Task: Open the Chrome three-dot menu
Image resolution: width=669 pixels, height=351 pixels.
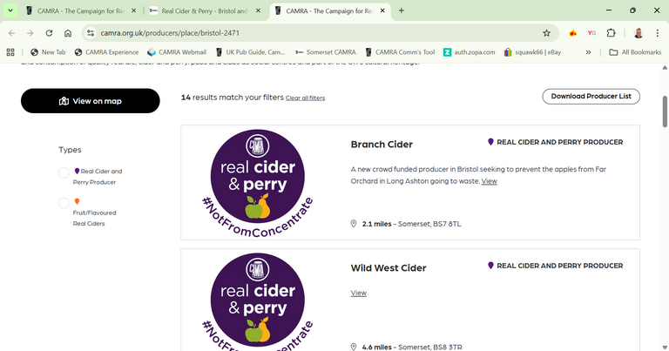Action: (x=658, y=33)
